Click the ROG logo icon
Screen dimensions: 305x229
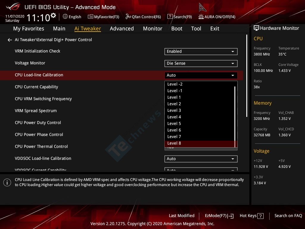[x=13, y=7]
